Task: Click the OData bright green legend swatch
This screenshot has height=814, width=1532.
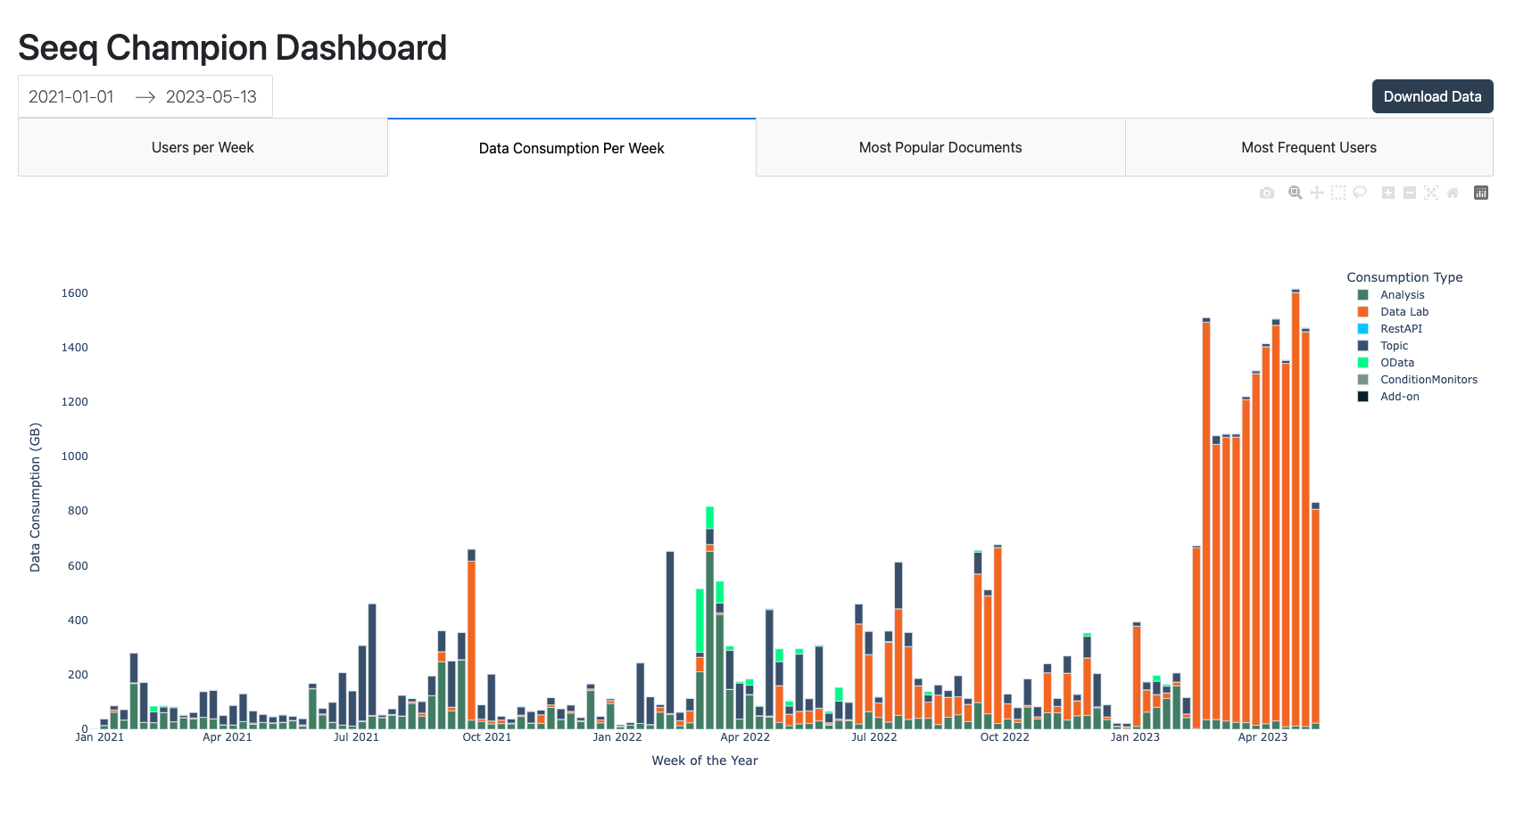Action: (1363, 363)
